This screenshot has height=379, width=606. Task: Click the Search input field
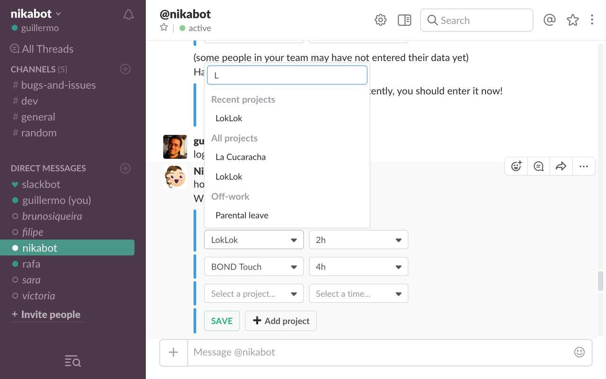pyautogui.click(x=477, y=20)
